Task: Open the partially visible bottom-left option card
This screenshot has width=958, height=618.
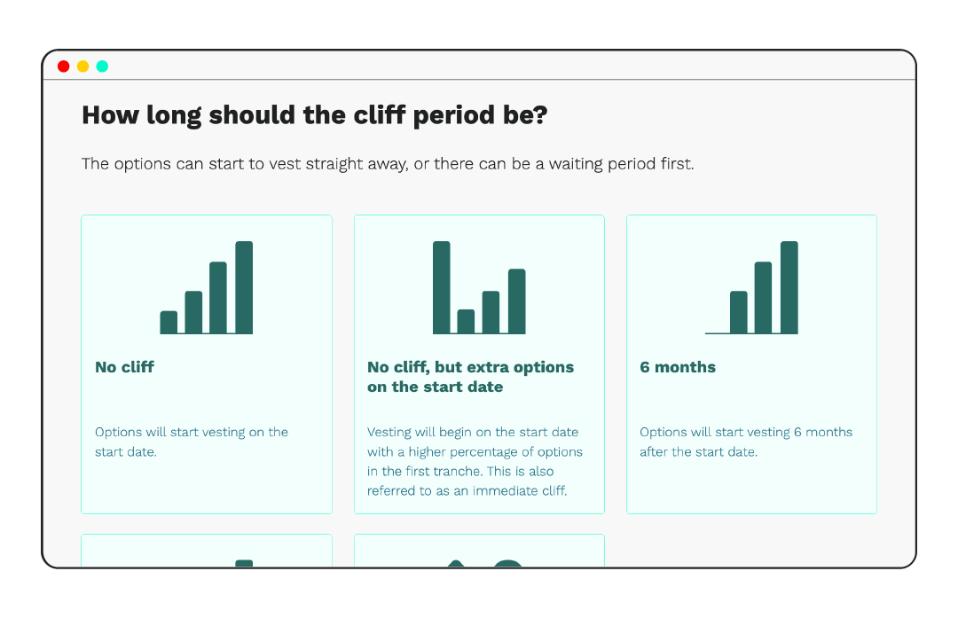Action: (x=207, y=551)
